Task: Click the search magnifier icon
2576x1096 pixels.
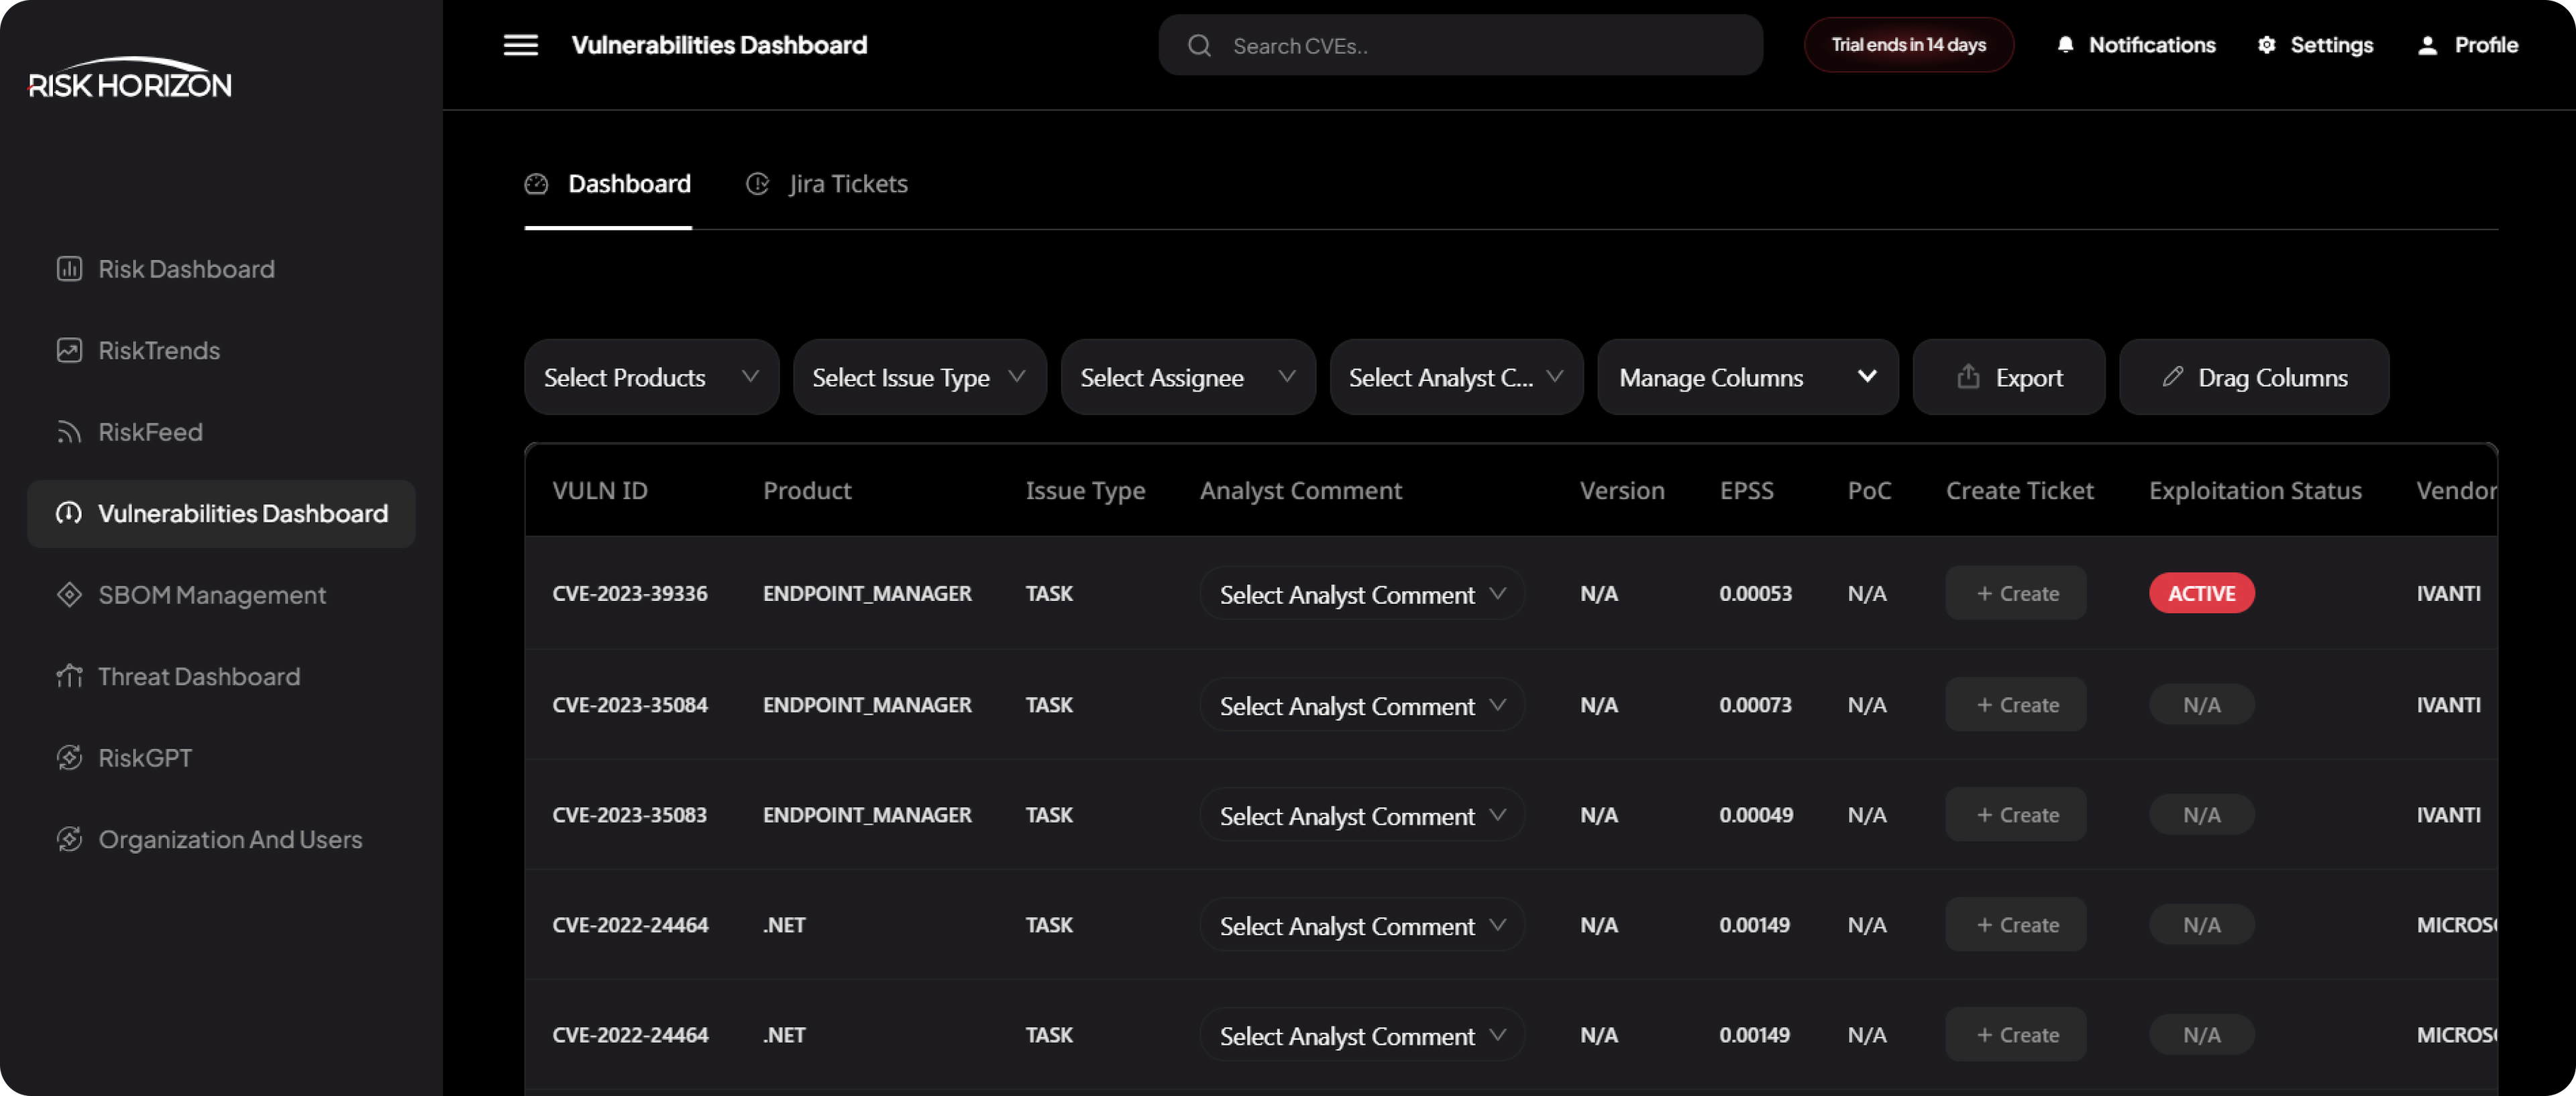Action: (1199, 45)
